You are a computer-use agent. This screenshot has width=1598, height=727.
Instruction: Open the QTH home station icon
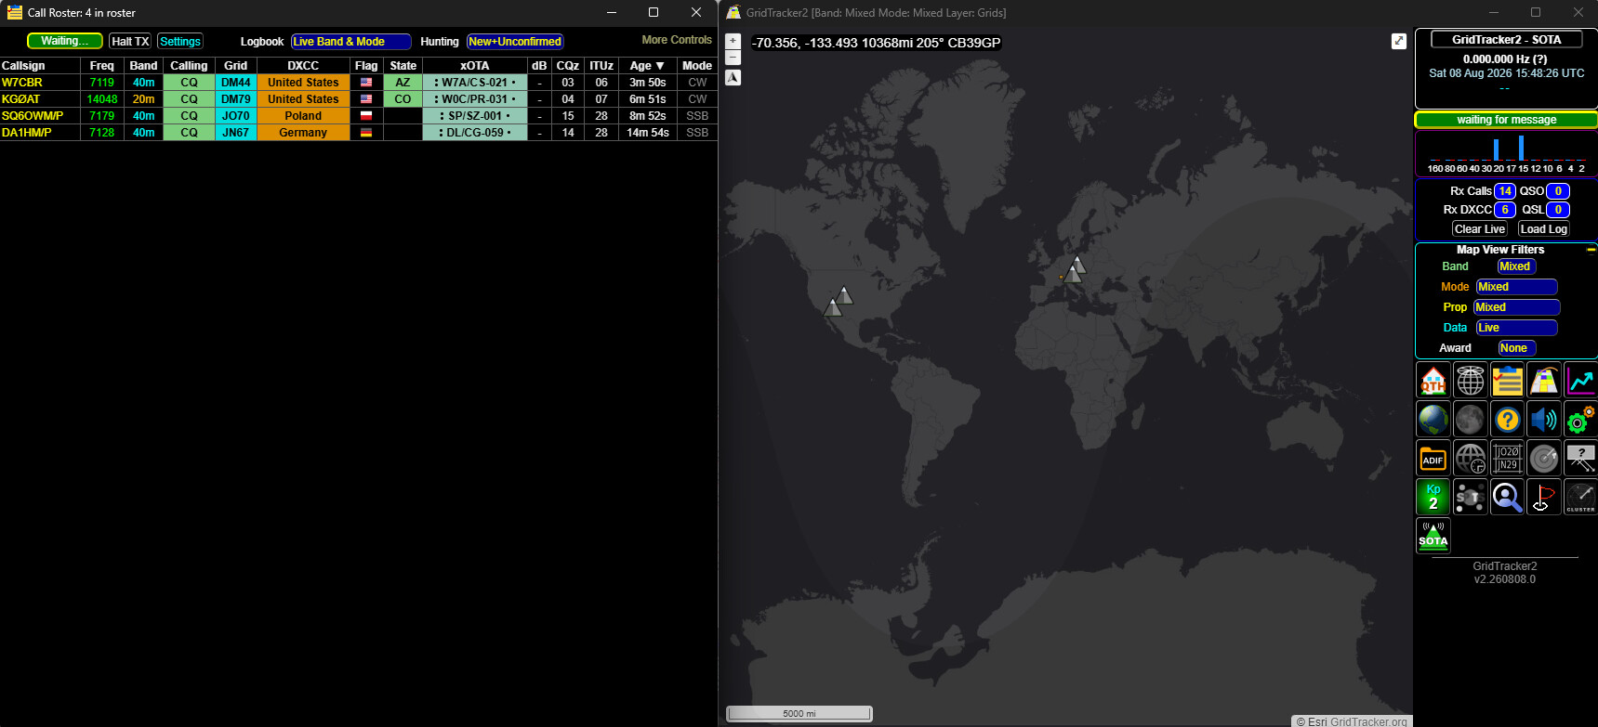point(1433,381)
